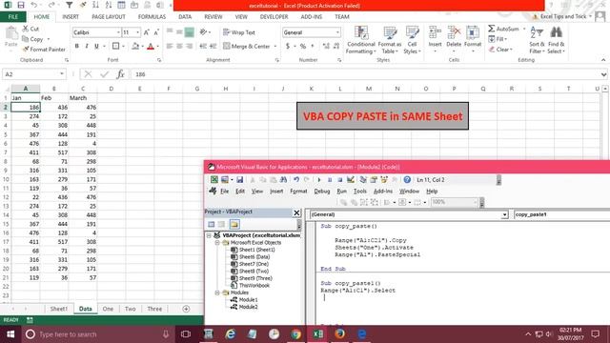Toggle Italic formatting in Font group
This screenshot has width=610, height=343.
pyautogui.click(x=87, y=47)
